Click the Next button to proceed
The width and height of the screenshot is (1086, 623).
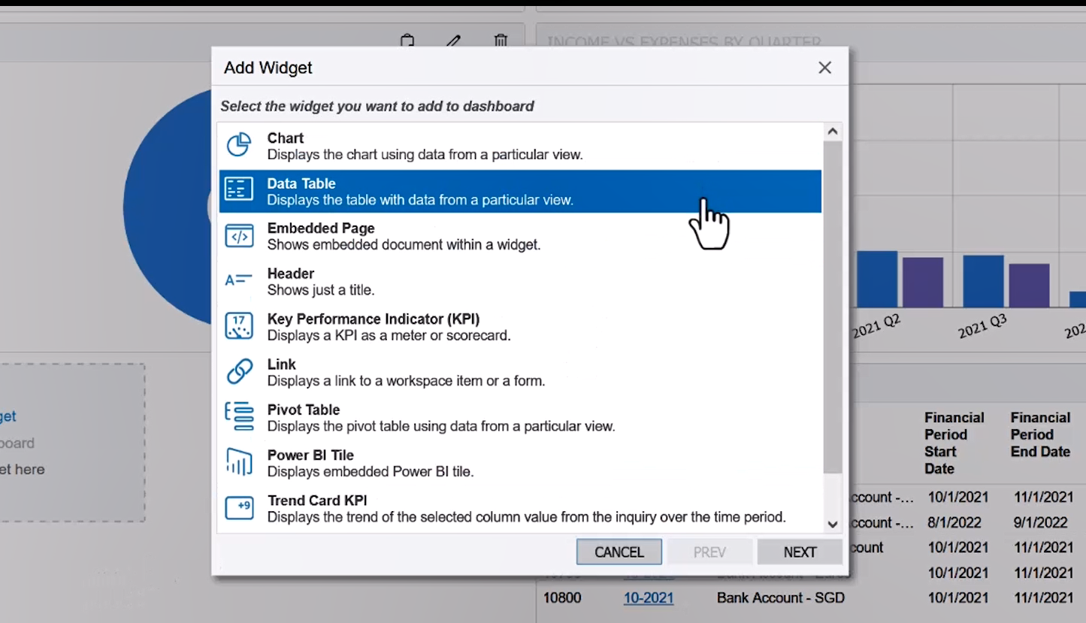coord(799,552)
